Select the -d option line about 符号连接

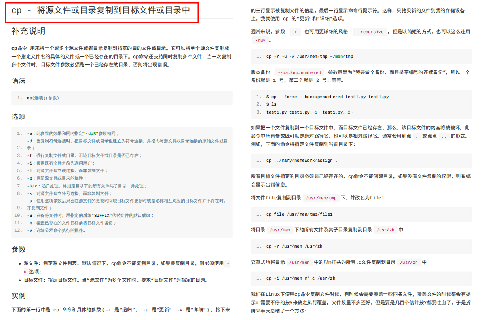pos(127,144)
